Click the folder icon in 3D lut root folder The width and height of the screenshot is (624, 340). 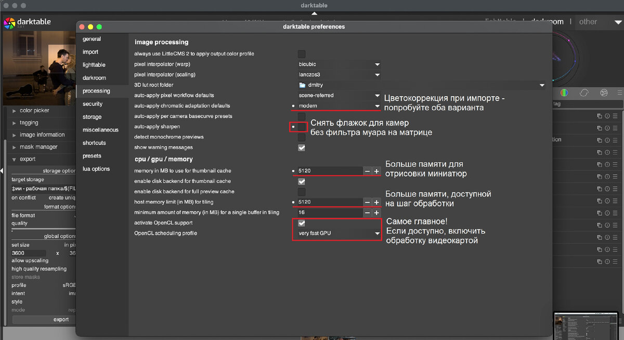pyautogui.click(x=302, y=85)
